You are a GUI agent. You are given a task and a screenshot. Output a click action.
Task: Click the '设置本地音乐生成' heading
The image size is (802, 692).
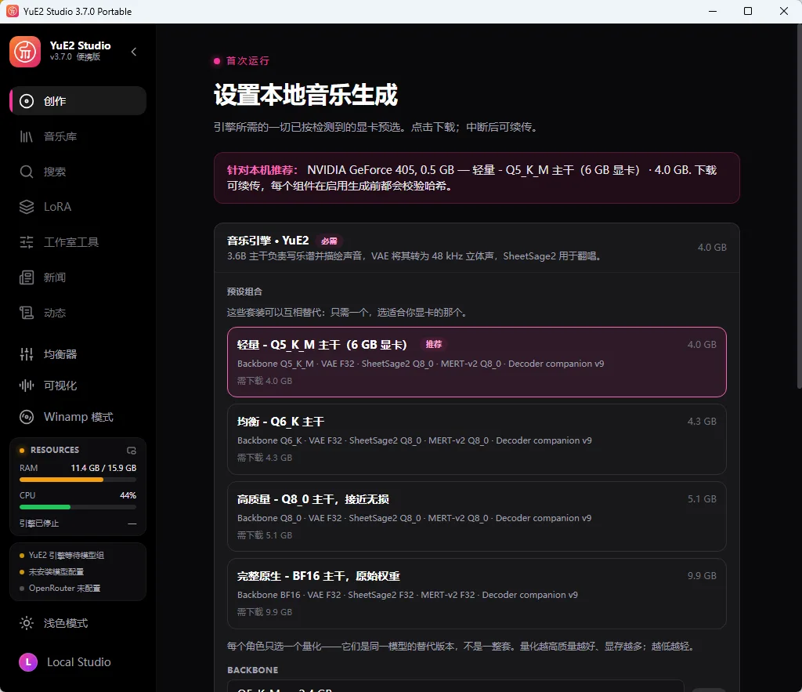[x=306, y=95]
